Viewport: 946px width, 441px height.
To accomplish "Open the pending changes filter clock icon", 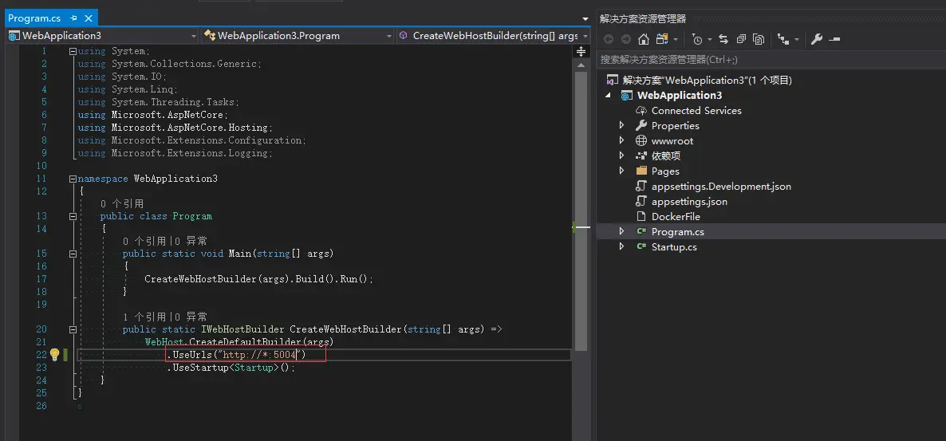I will (x=697, y=39).
